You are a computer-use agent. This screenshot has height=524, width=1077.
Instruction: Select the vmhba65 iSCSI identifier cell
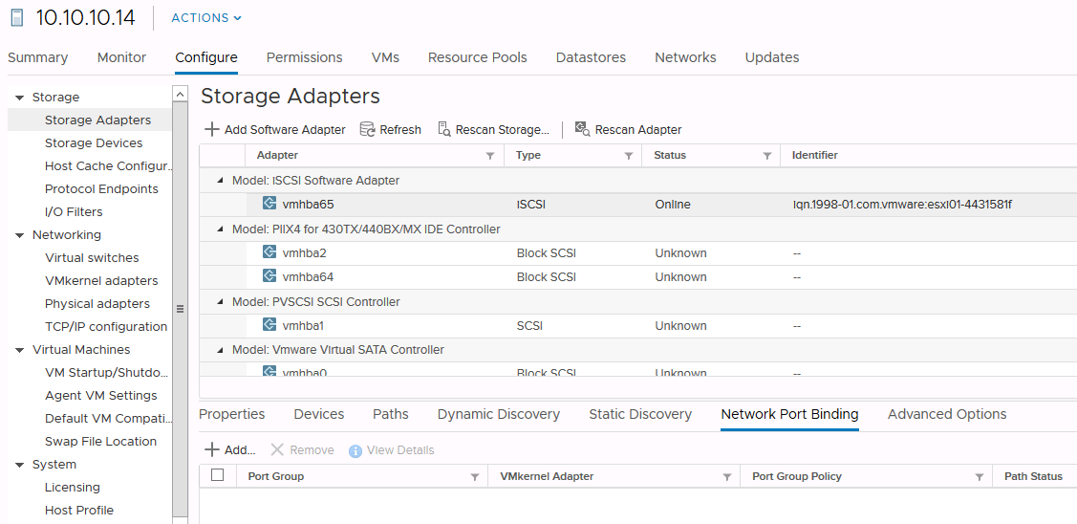(x=902, y=205)
